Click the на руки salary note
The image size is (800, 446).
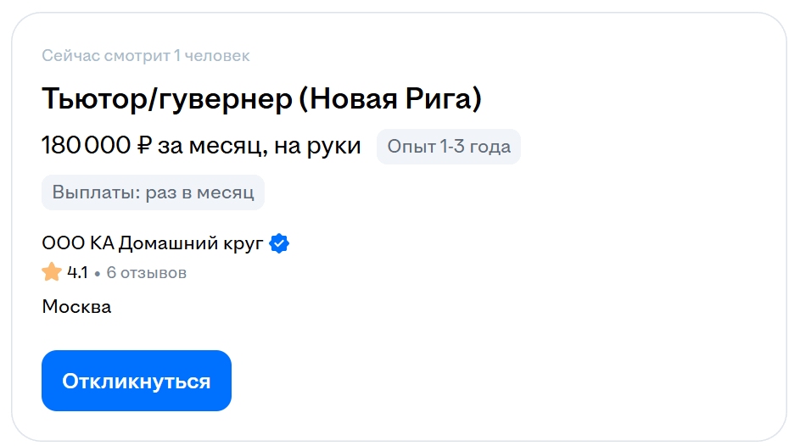pos(317,147)
